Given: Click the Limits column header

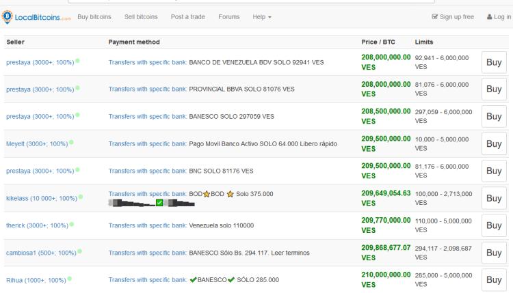Looking at the screenshot, I should pos(424,42).
